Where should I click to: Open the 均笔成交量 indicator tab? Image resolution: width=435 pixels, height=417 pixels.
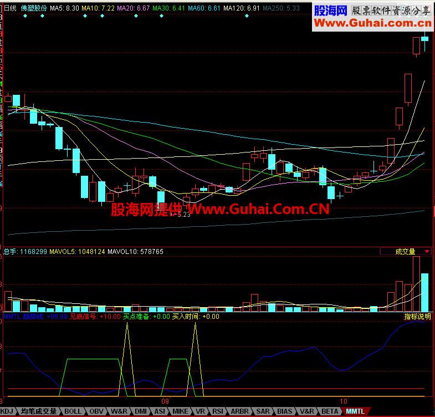(39, 411)
